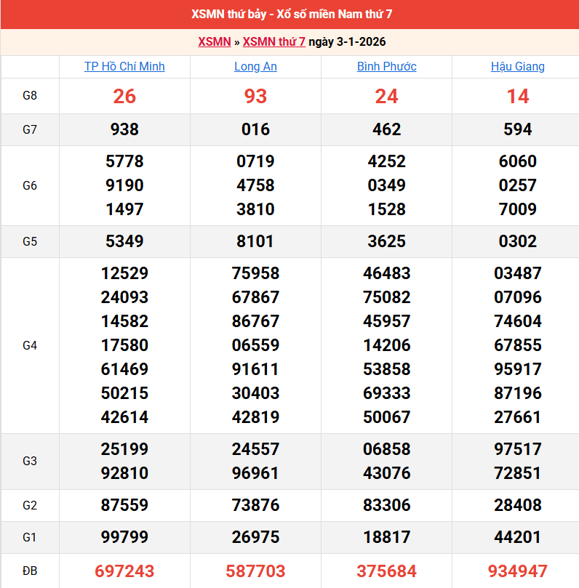The width and height of the screenshot is (579, 588).
Task: Select TP Hồ Chí Minh special prize 697243
Action: tap(124, 571)
